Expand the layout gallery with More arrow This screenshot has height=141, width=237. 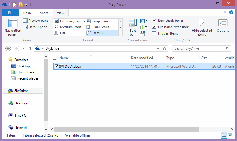(120, 33)
